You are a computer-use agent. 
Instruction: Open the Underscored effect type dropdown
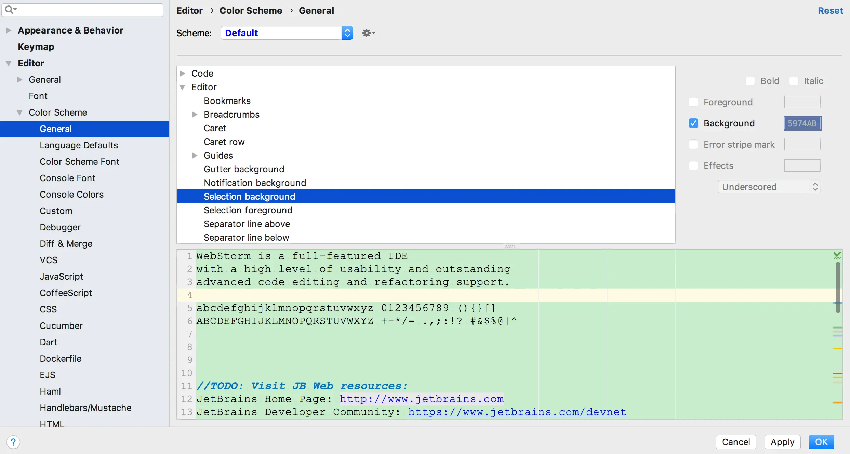pyautogui.click(x=769, y=187)
